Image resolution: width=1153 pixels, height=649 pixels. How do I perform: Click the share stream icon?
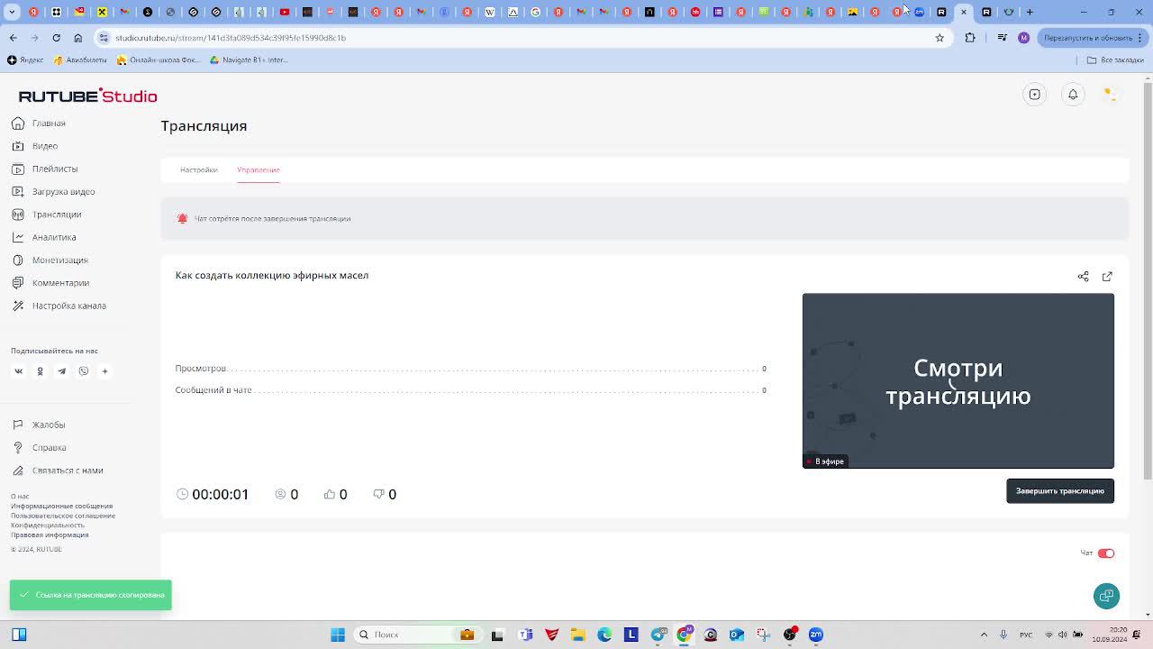click(x=1084, y=277)
